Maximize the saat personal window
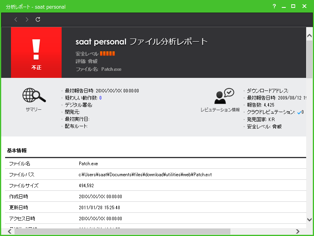 293,6
